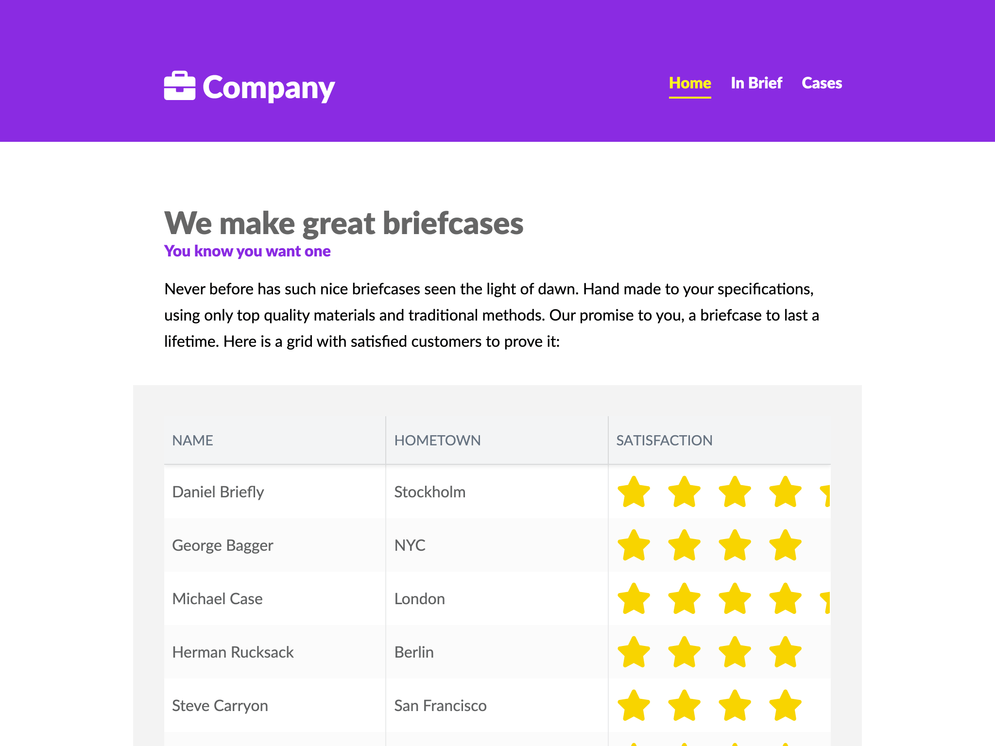Open the Cases navigation link
The width and height of the screenshot is (995, 746).
[822, 84]
